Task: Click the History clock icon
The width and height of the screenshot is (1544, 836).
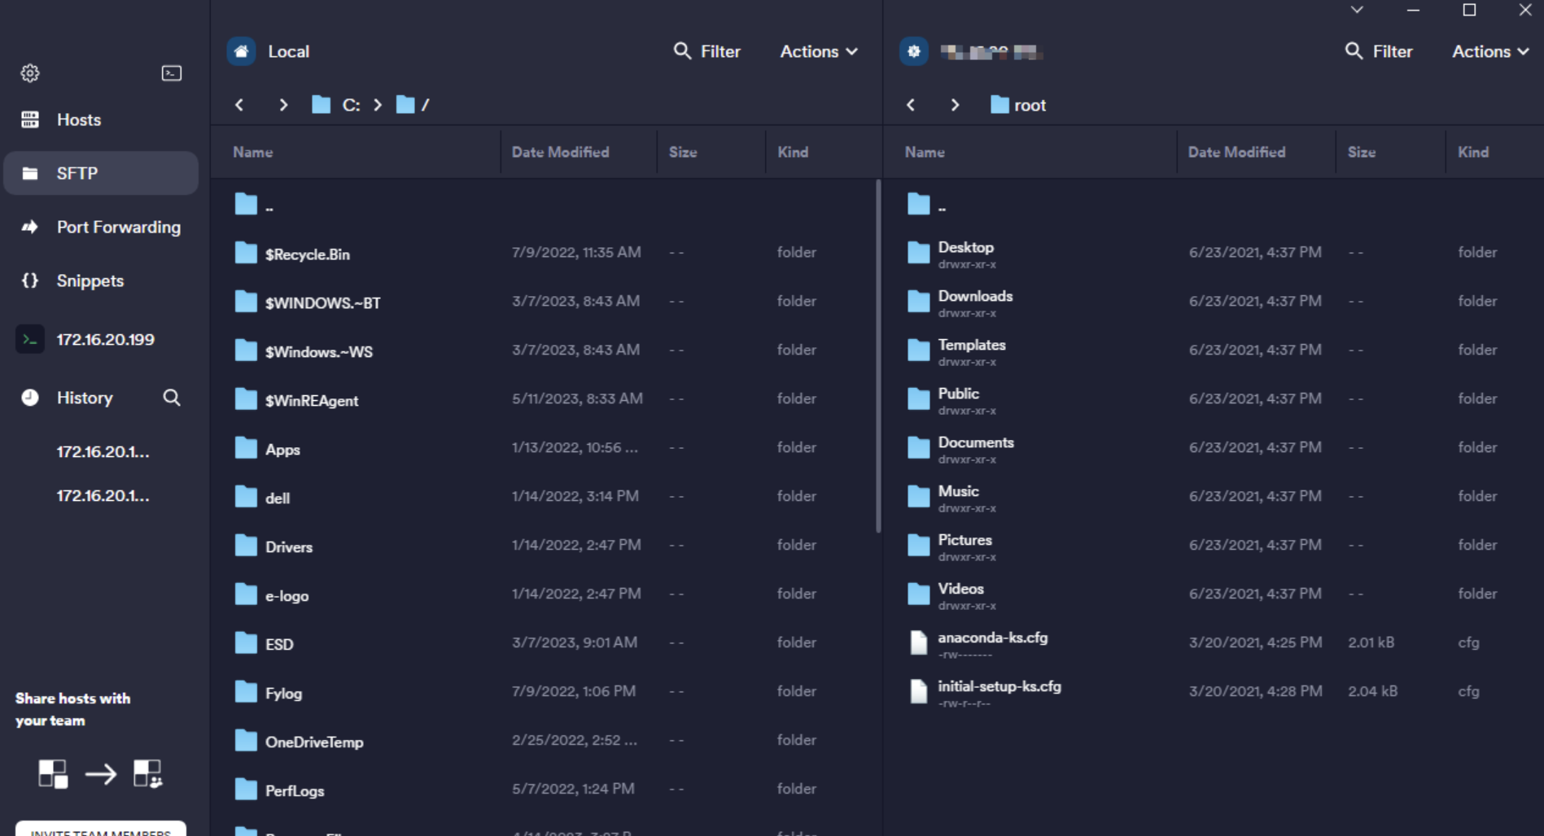Action: point(30,398)
